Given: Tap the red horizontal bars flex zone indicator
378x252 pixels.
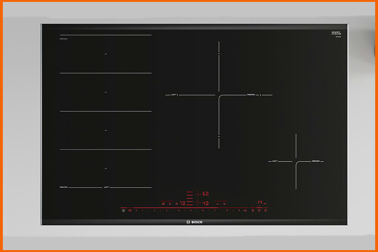Looking at the screenshot, I should click(190, 198).
